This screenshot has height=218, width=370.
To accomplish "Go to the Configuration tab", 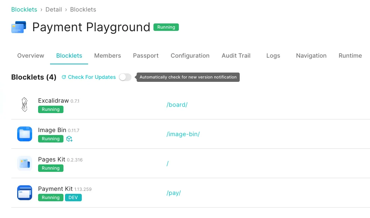I will [190, 56].
